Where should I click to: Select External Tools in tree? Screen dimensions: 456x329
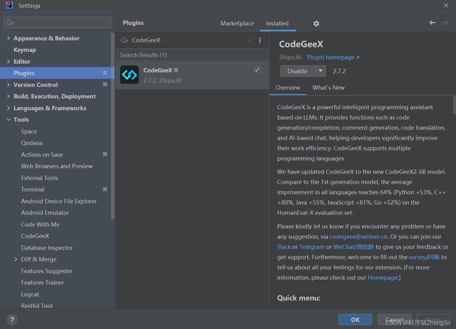point(39,178)
